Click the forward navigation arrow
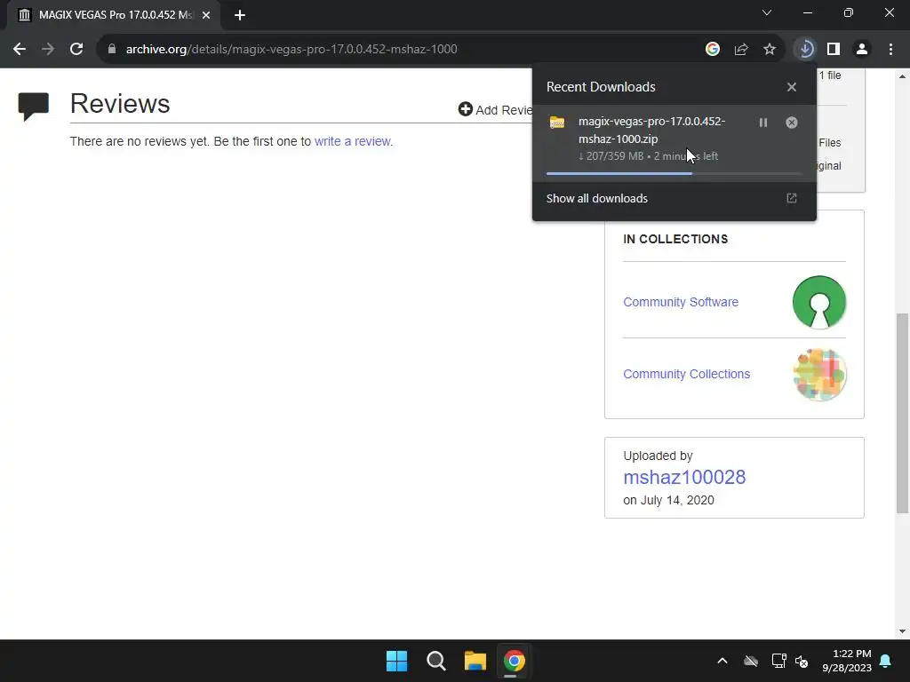This screenshot has height=682, width=910. (x=48, y=50)
